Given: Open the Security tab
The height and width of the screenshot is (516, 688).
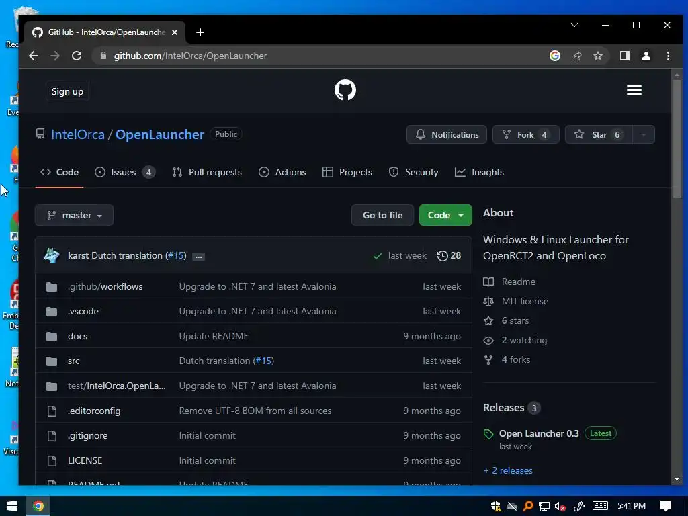Looking at the screenshot, I should [413, 173].
